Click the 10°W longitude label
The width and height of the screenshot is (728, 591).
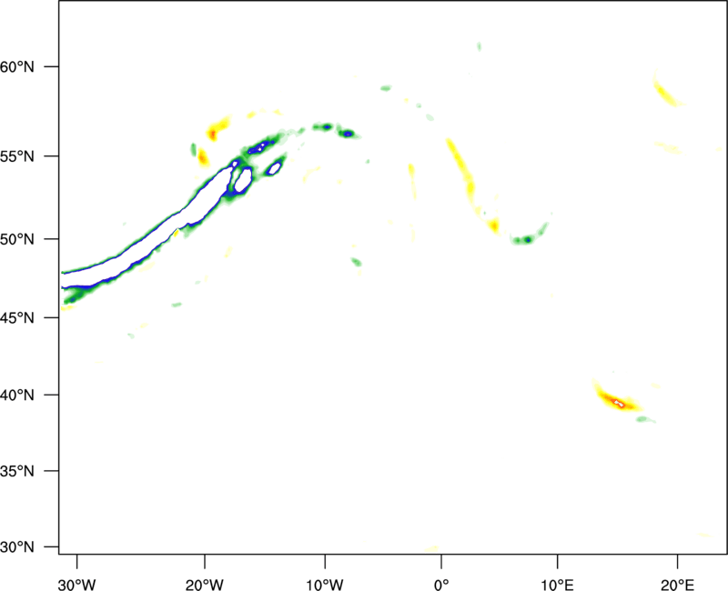pyautogui.click(x=325, y=585)
